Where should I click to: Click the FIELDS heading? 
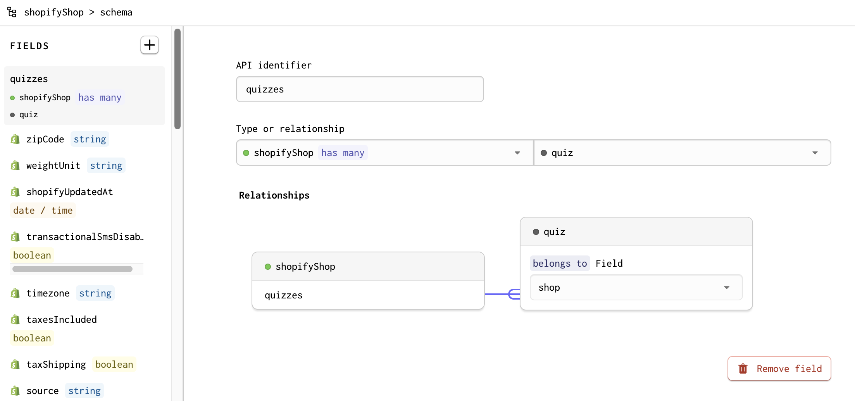(x=29, y=46)
